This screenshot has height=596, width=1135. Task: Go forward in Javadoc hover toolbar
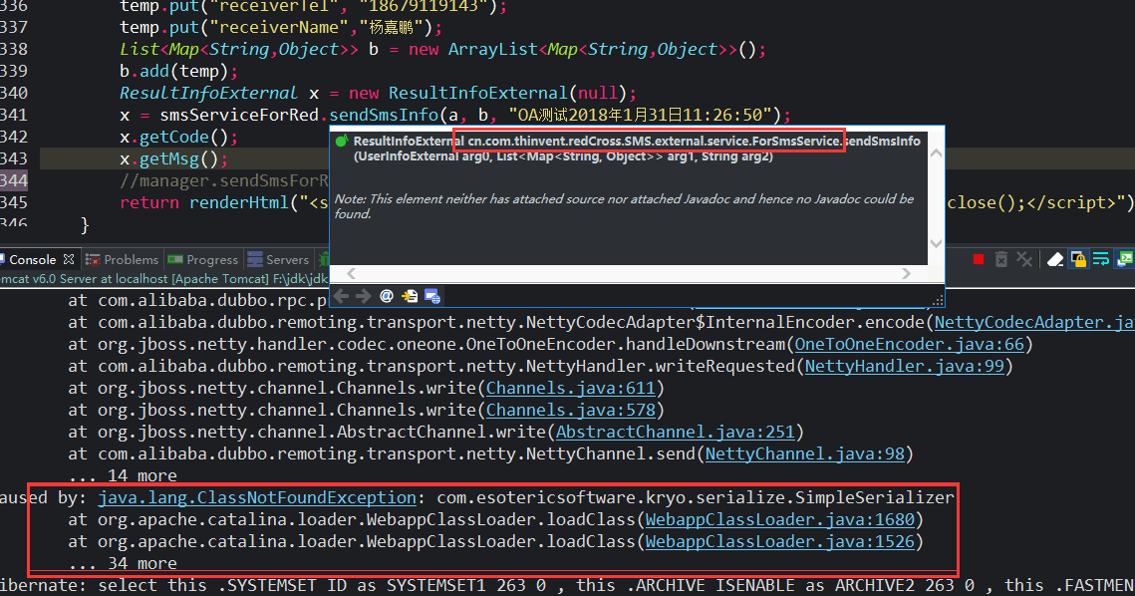(364, 295)
